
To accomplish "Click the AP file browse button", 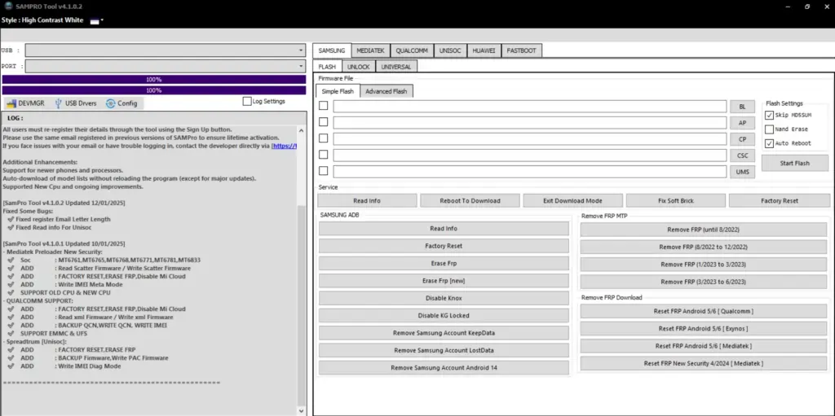I will (742, 123).
